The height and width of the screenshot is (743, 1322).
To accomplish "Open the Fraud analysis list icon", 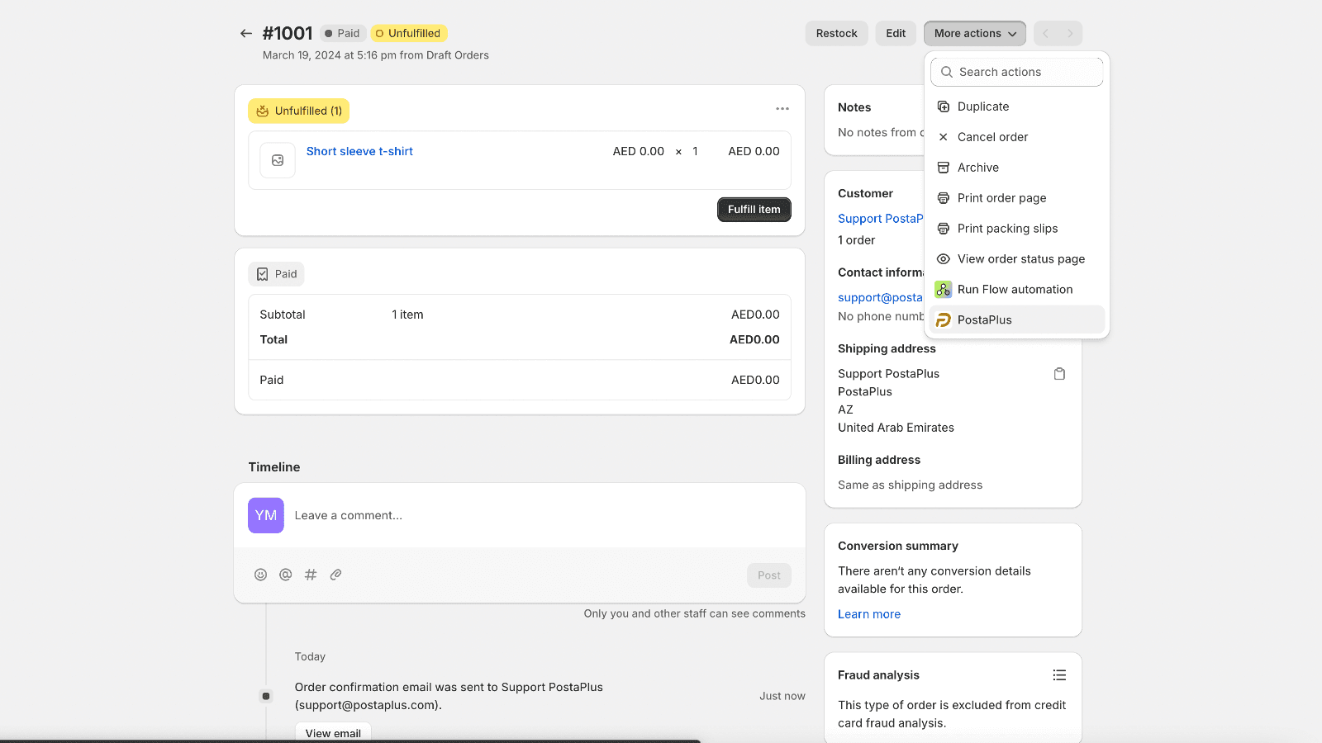I will (1059, 675).
